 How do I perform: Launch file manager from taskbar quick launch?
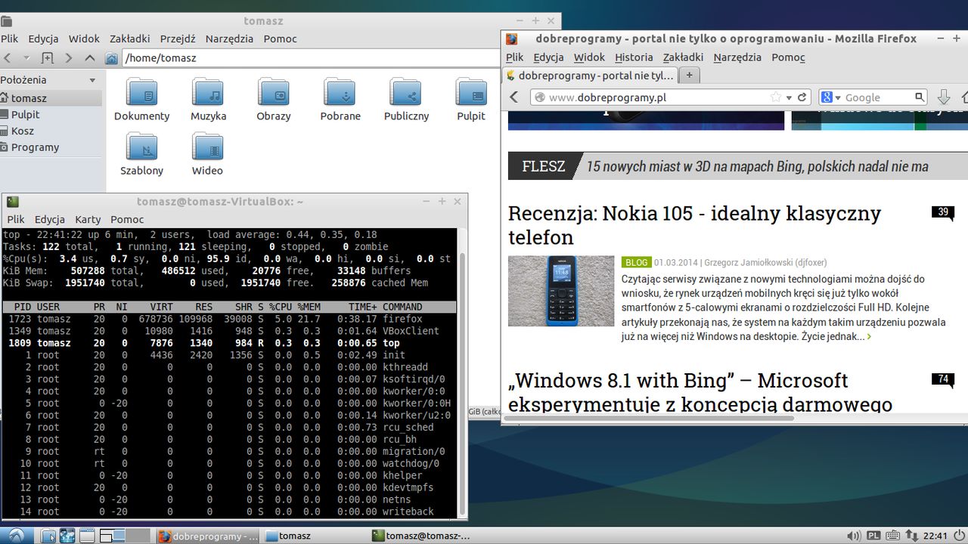48,536
